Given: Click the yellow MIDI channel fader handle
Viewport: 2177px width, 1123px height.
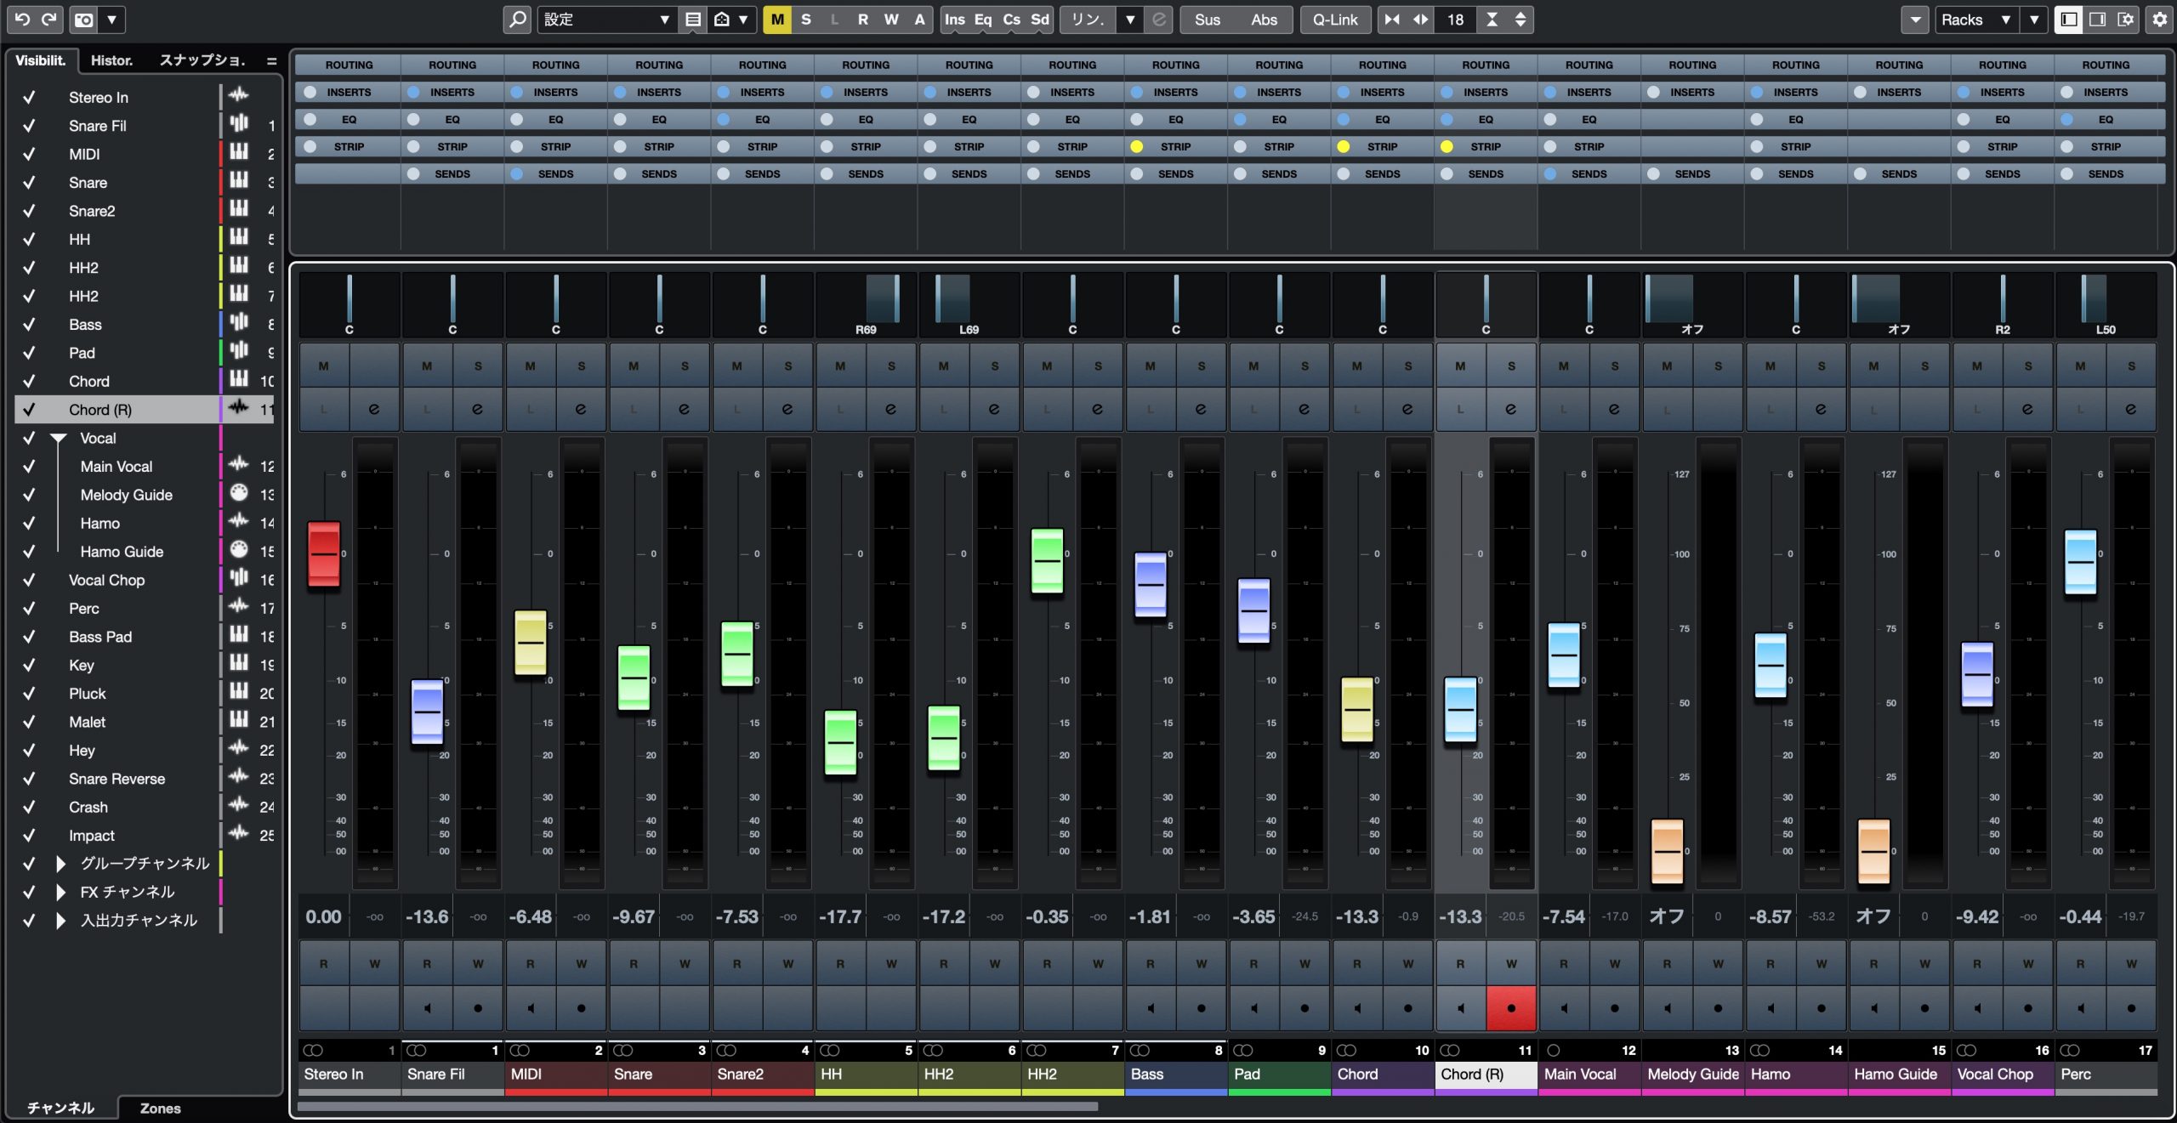Looking at the screenshot, I should (531, 643).
